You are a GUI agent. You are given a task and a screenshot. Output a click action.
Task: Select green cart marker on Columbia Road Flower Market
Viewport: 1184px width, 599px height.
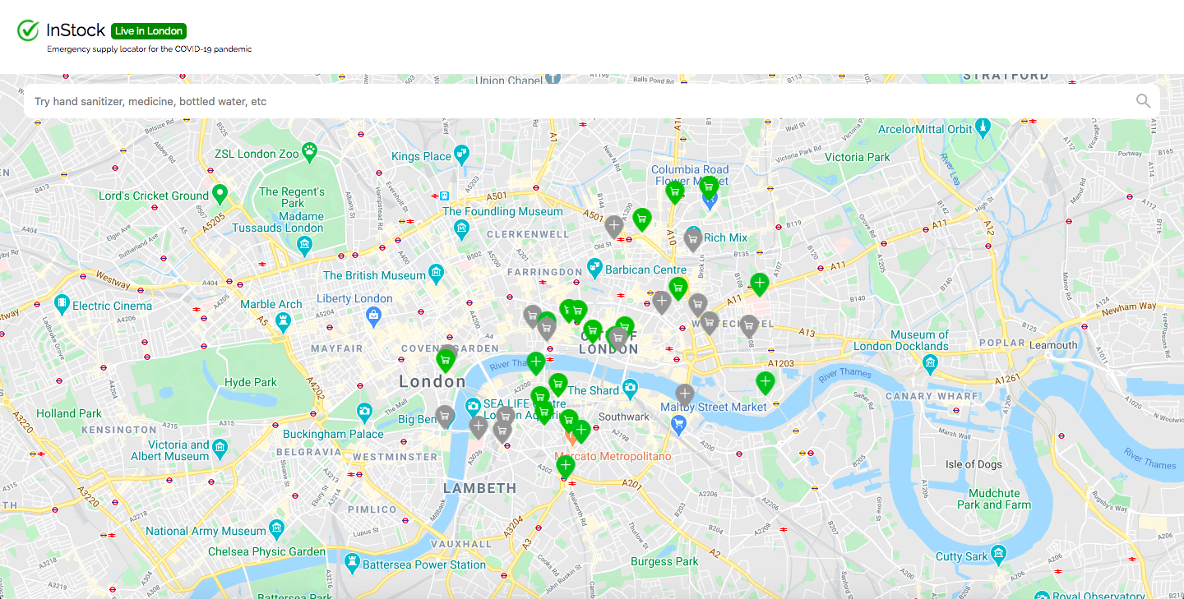coord(709,187)
